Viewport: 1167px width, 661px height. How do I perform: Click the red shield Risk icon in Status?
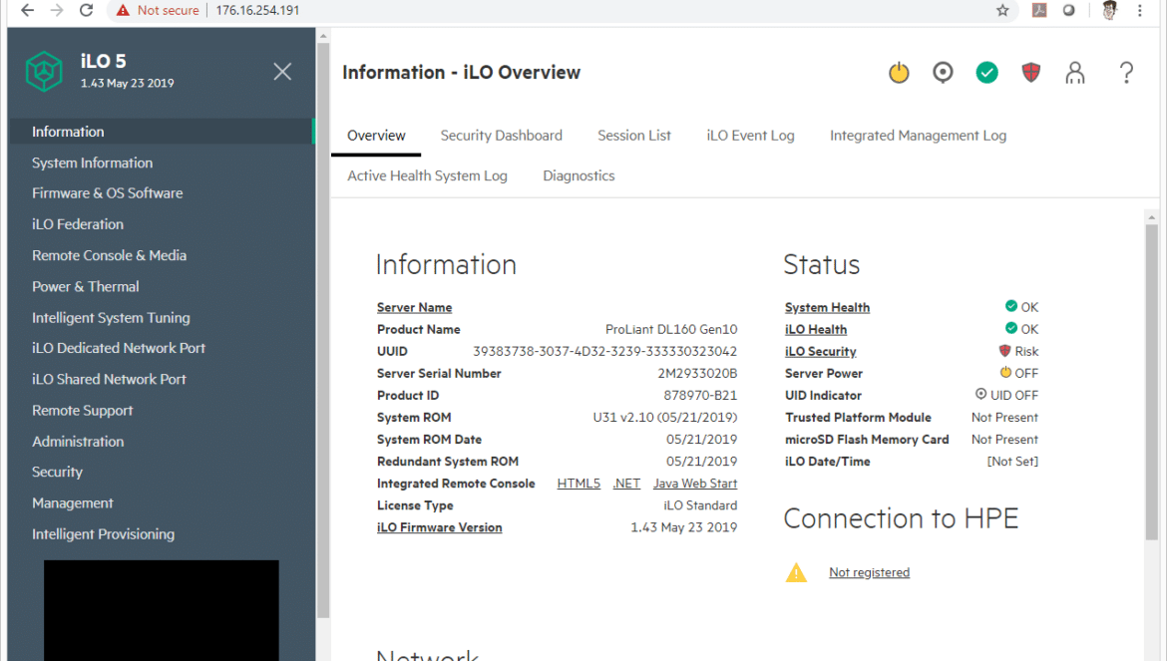pyautogui.click(x=1004, y=351)
